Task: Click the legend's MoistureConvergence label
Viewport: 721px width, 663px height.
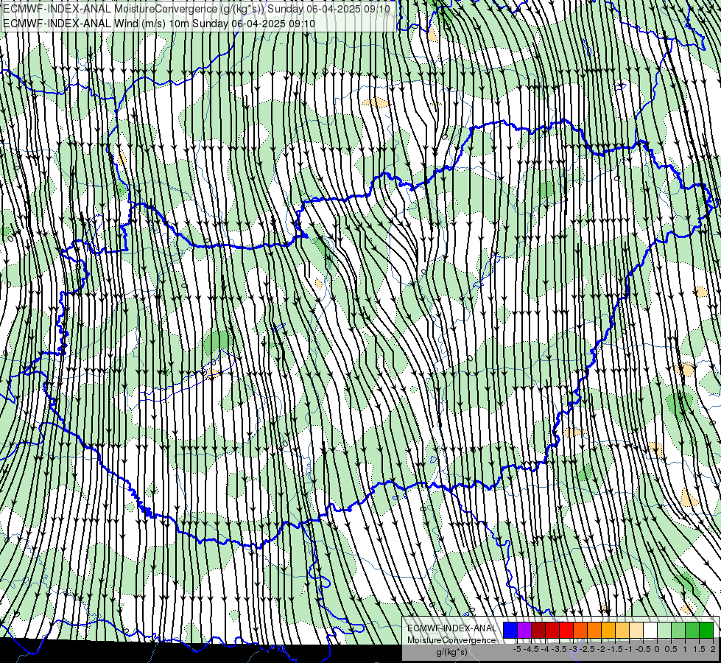Action: coord(451,640)
